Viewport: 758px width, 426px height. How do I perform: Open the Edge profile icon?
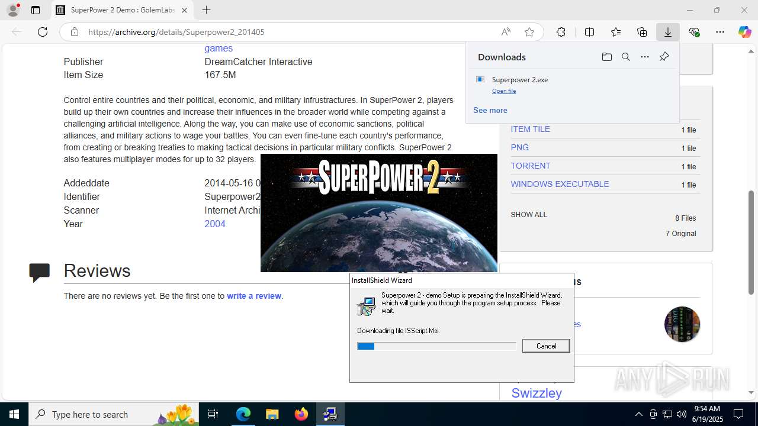pos(13,10)
